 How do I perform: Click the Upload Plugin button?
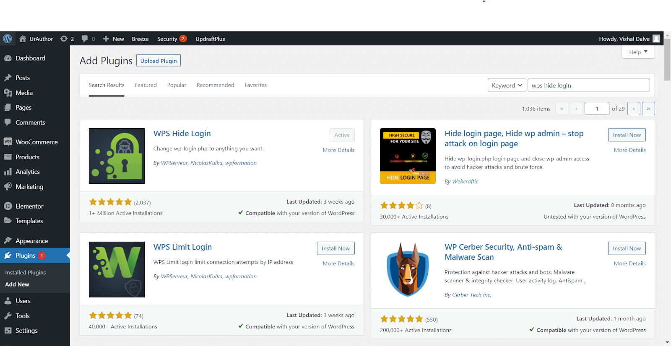click(159, 61)
